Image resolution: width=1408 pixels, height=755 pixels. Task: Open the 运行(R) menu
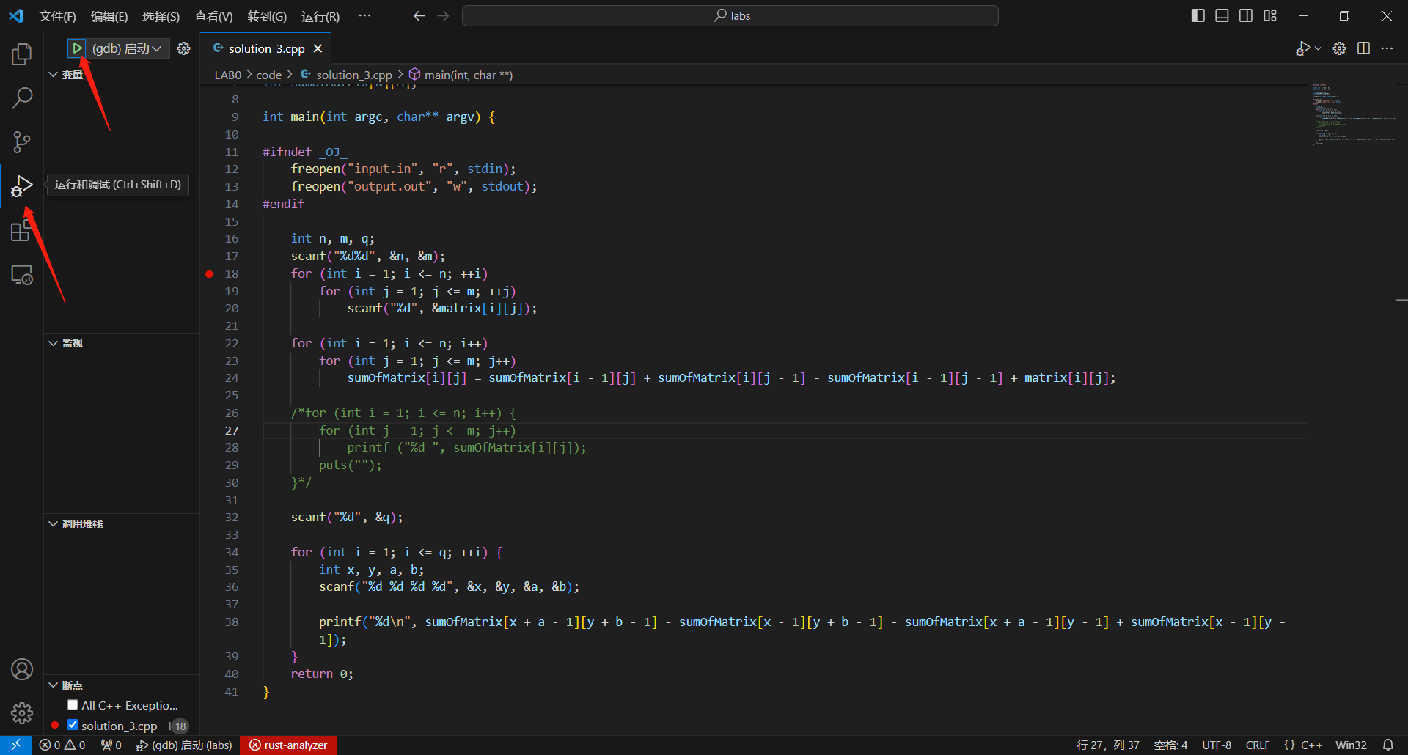pos(320,16)
